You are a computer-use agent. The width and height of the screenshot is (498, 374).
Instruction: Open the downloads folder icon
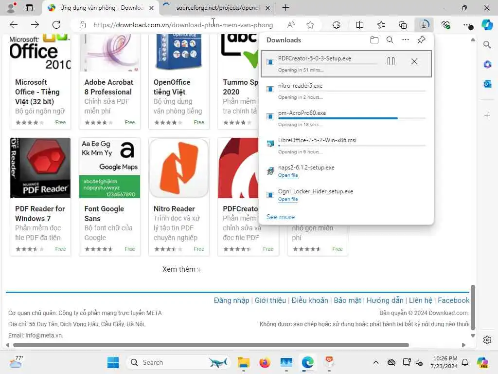tap(374, 40)
